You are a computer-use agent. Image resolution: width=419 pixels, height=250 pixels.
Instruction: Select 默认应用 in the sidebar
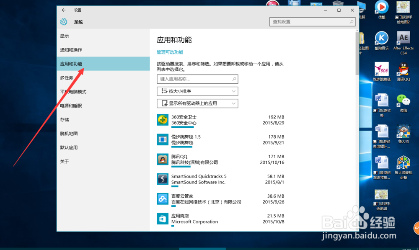tap(103, 147)
